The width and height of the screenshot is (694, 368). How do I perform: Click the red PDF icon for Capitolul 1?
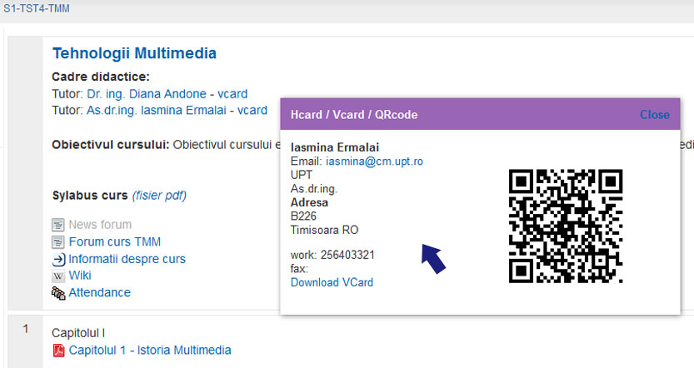58,351
